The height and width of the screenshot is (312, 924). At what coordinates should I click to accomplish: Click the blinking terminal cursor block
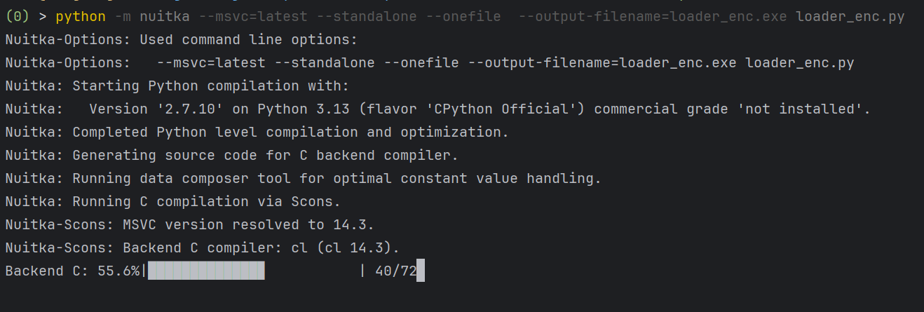[421, 271]
